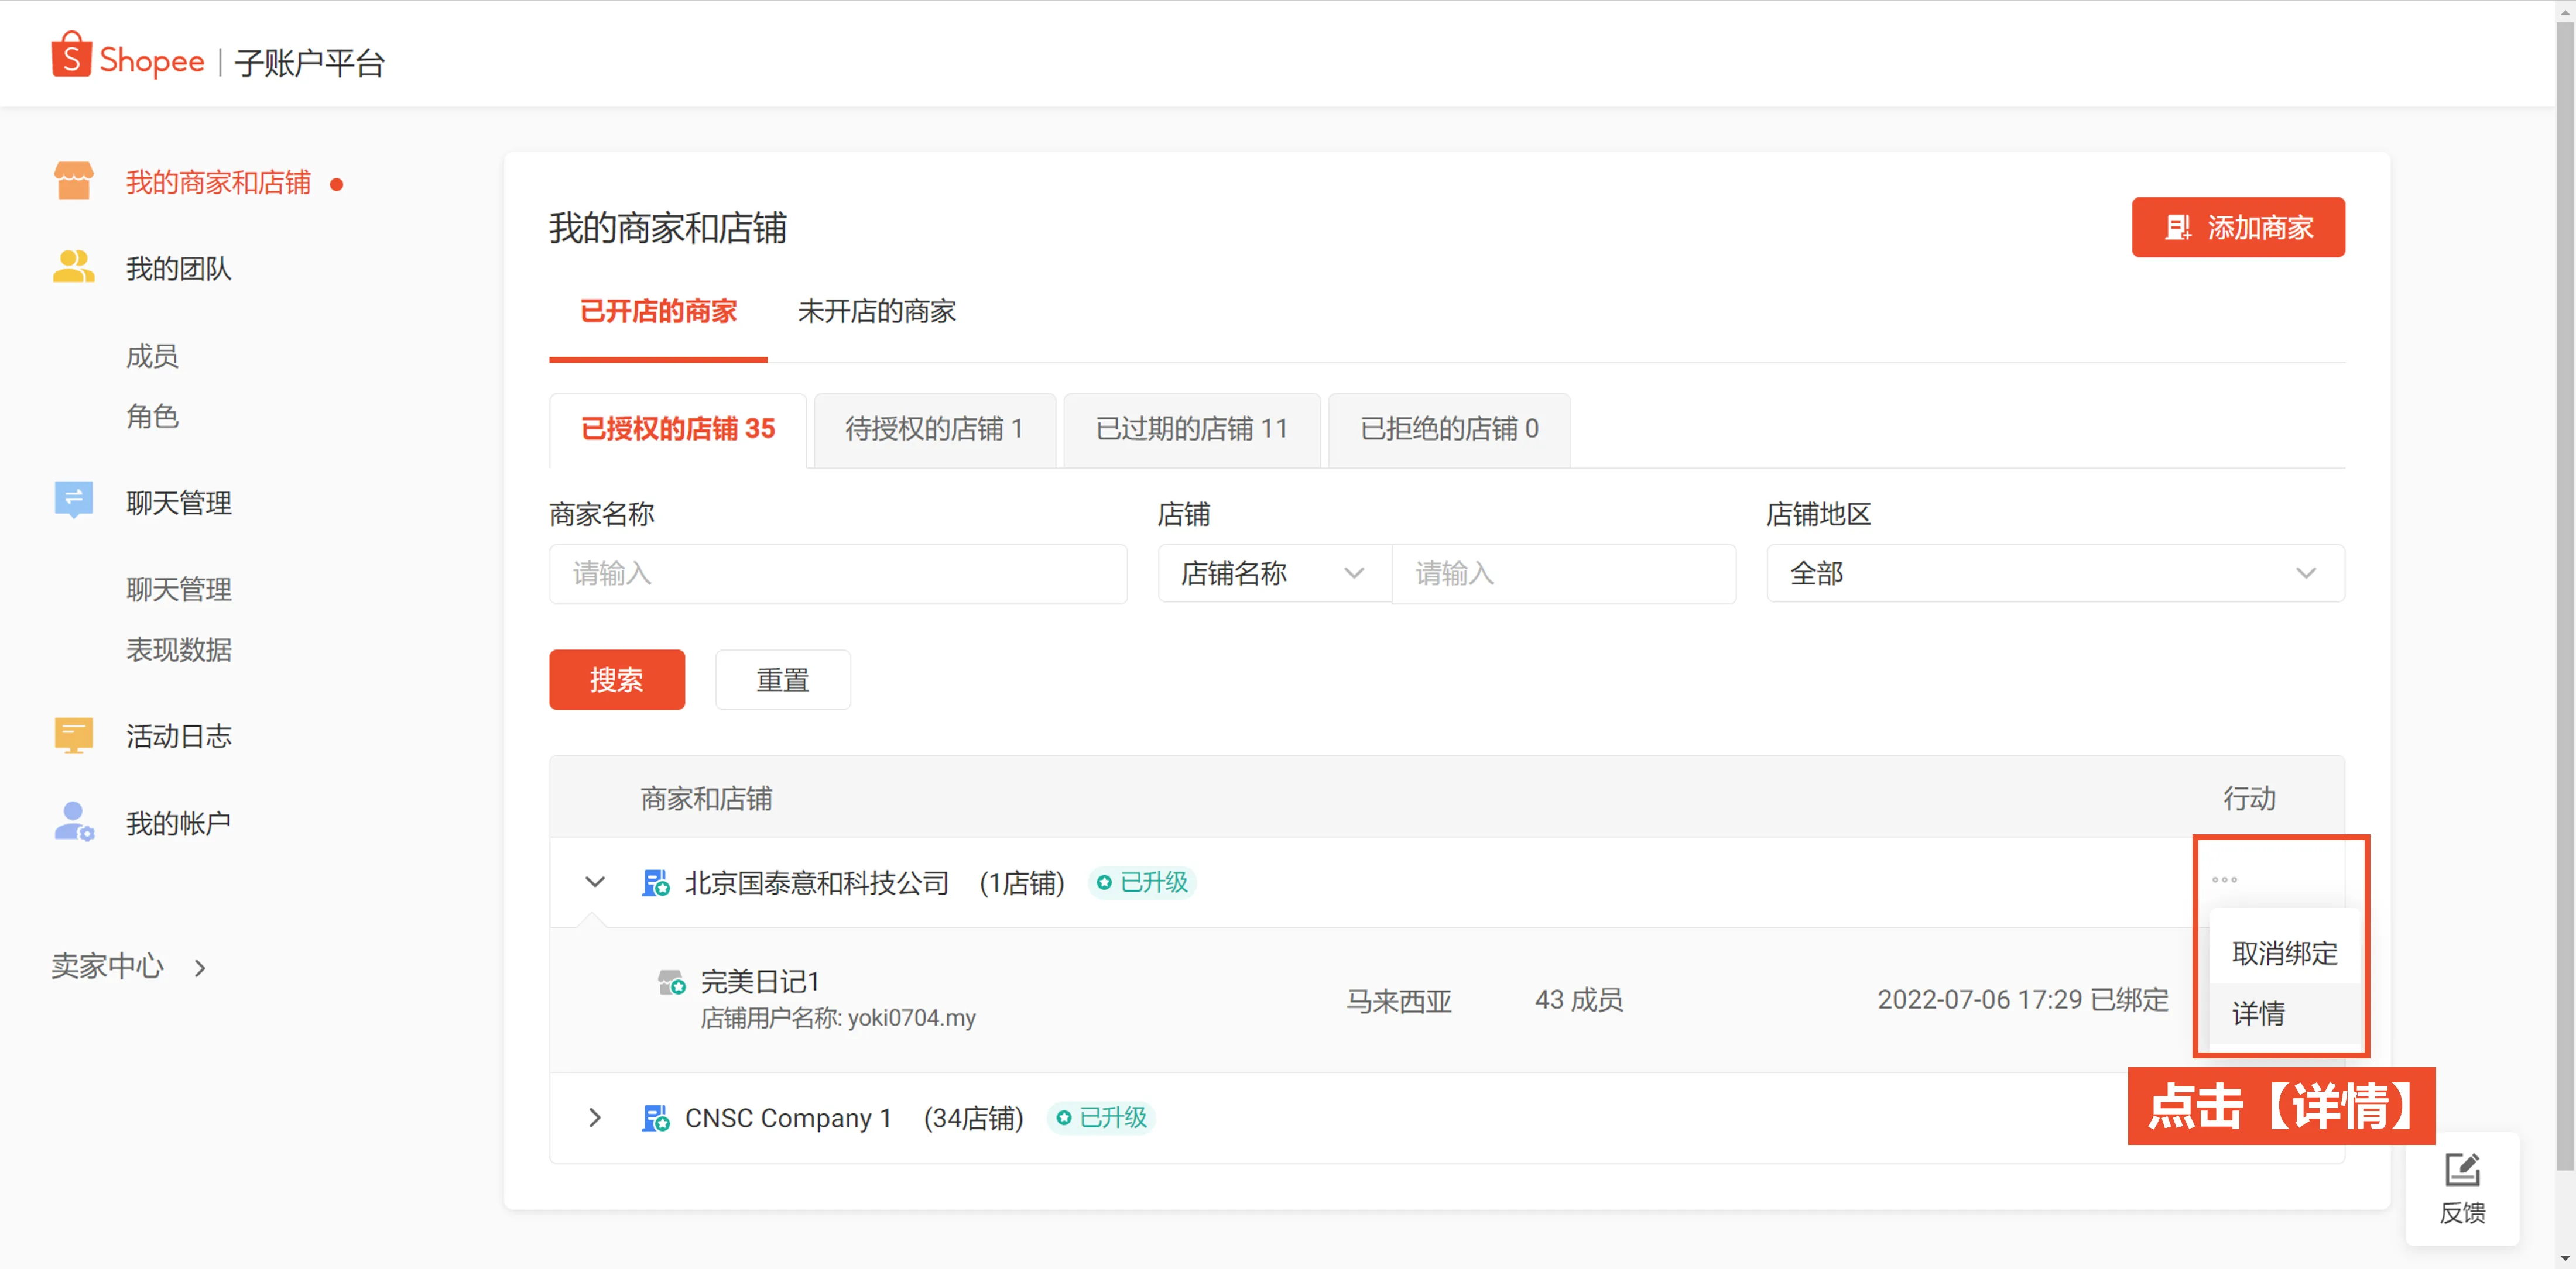Expand the CNSC Company 1 row
Viewport: 2576px width, 1269px height.
595,1118
